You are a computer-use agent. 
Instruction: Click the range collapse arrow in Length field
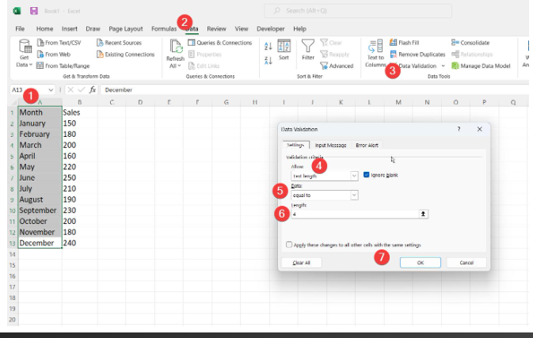pyautogui.click(x=424, y=214)
